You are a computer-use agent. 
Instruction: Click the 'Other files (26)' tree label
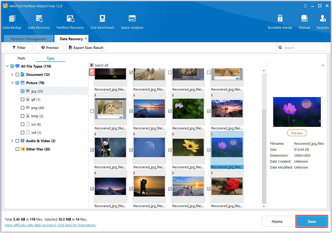(x=38, y=149)
